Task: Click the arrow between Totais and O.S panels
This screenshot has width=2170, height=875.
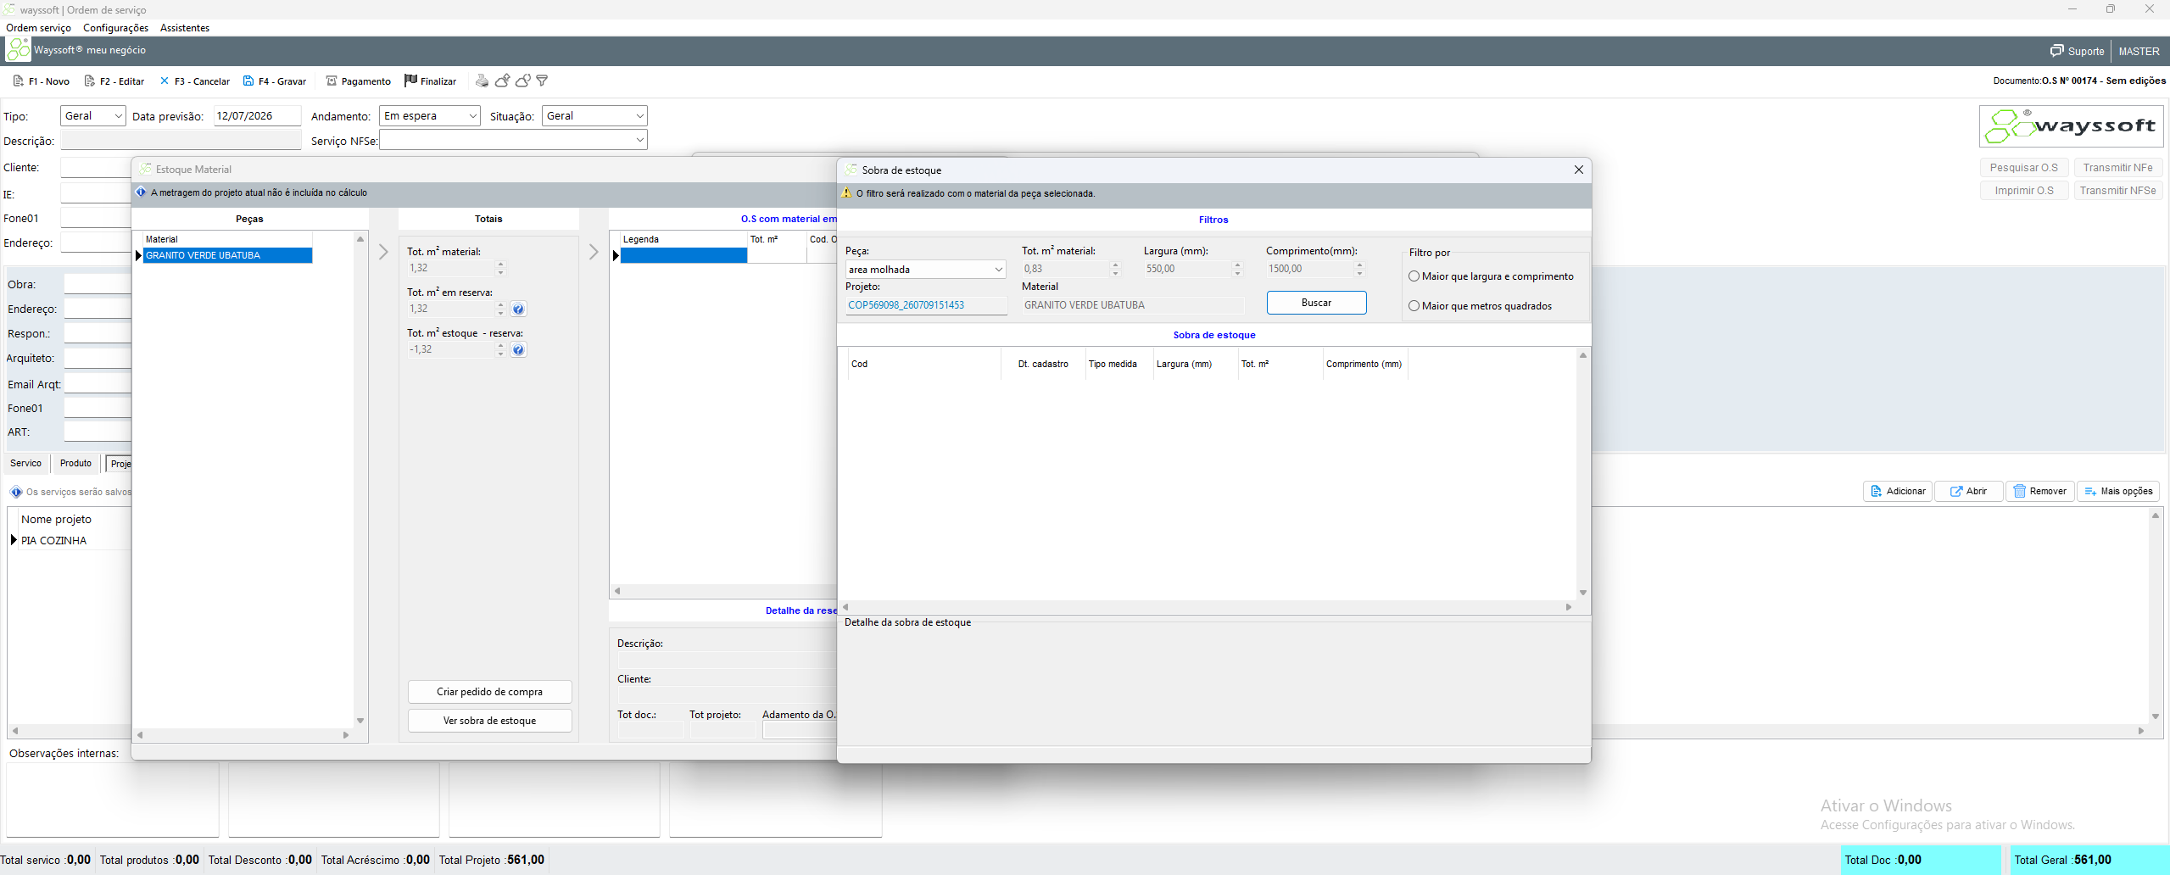Action: click(x=594, y=252)
